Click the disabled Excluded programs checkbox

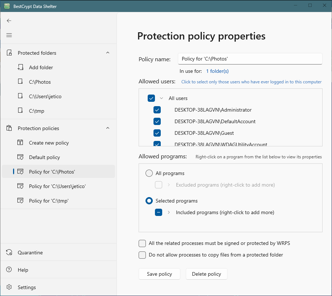[x=159, y=185]
